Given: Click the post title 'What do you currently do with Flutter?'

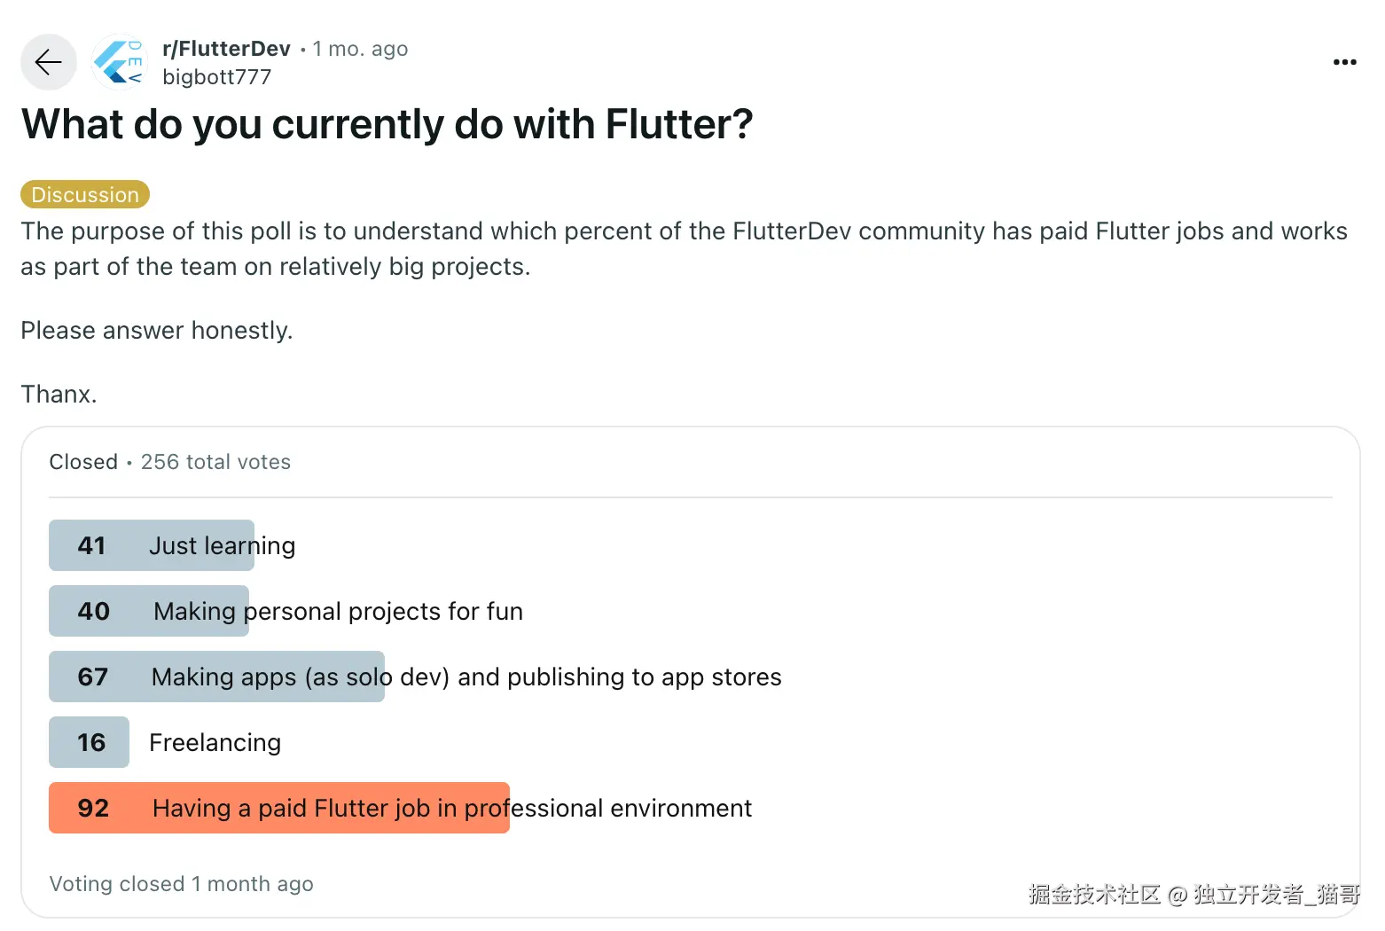Looking at the screenshot, I should (386, 124).
